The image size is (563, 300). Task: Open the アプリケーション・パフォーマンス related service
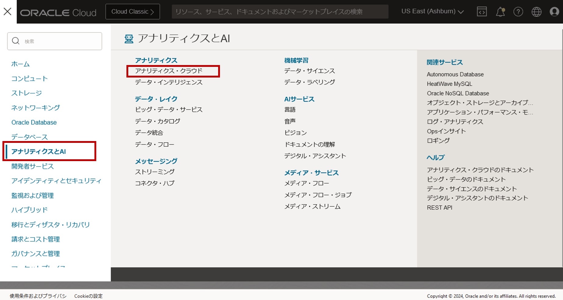pyautogui.click(x=480, y=112)
